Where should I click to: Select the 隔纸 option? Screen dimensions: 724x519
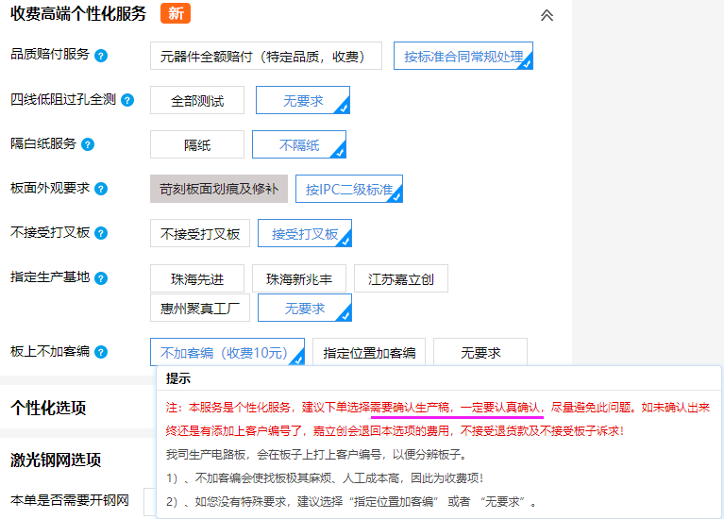(197, 144)
